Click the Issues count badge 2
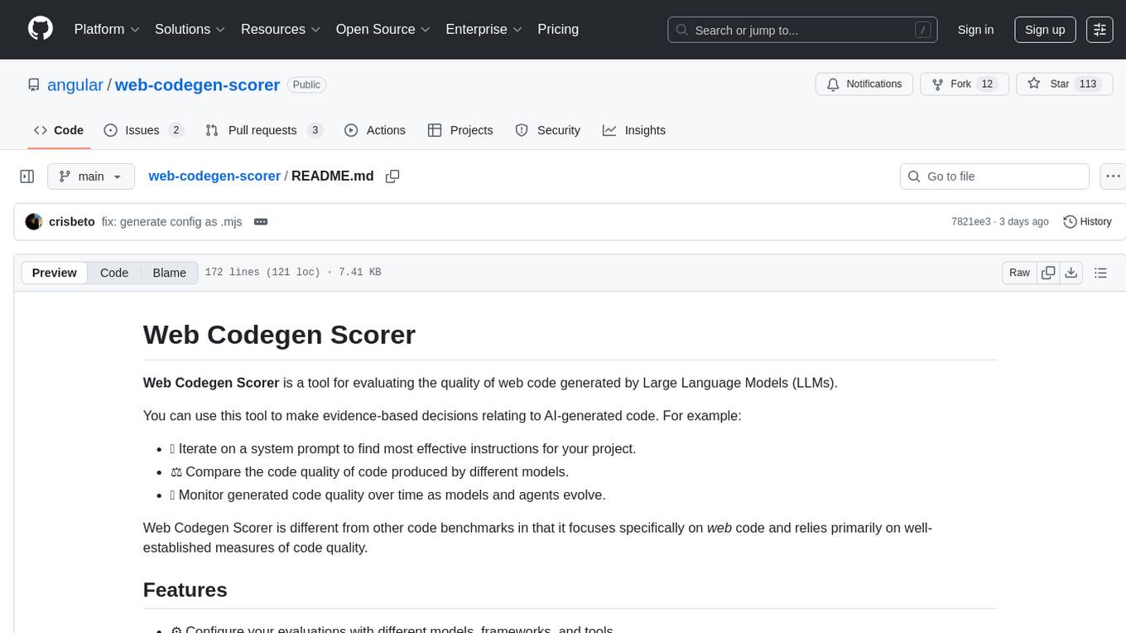 pyautogui.click(x=176, y=130)
